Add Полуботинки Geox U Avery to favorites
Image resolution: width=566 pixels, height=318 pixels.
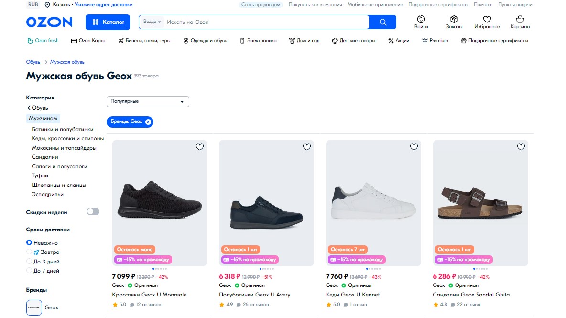(x=306, y=147)
